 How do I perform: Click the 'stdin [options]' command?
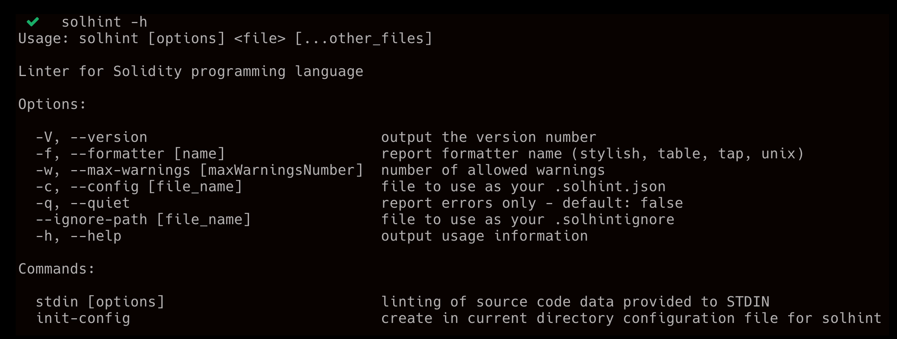click(x=100, y=302)
